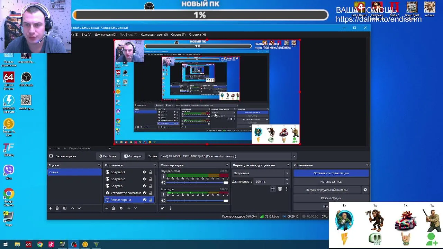Click Запуск виртуальной камеры button
The height and width of the screenshot is (249, 443).
tap(327, 190)
